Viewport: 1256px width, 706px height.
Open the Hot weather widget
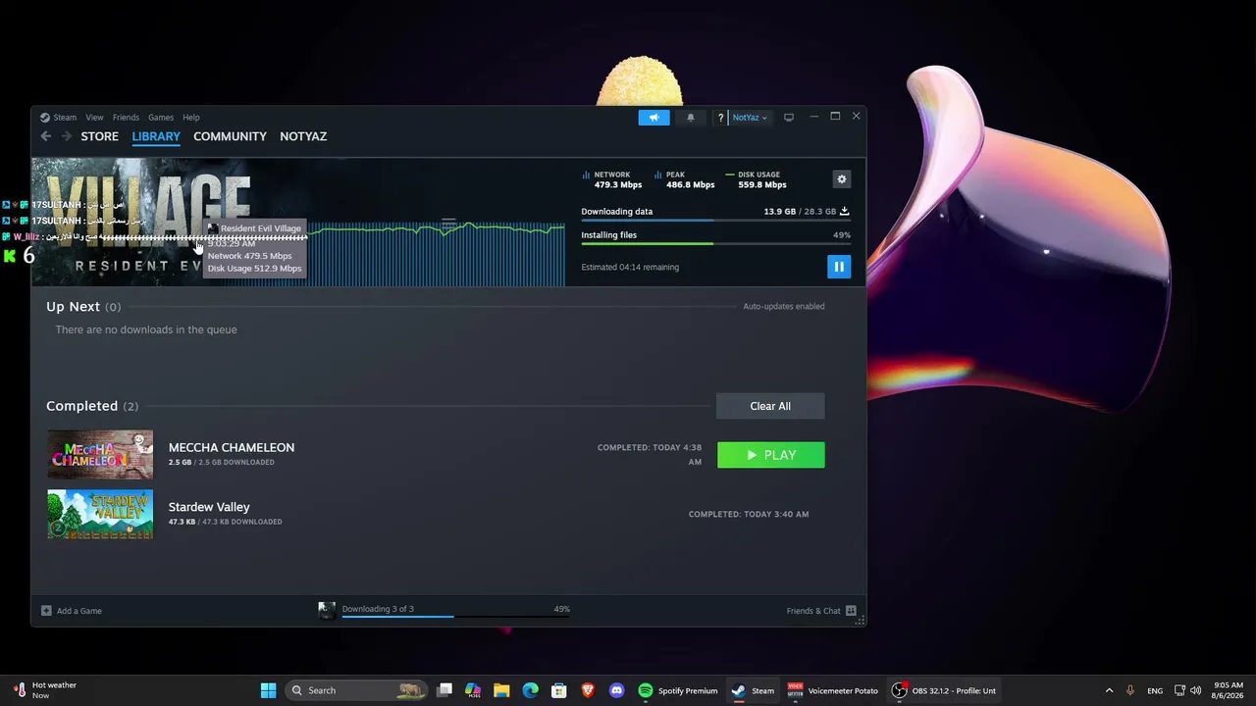pyautogui.click(x=44, y=690)
